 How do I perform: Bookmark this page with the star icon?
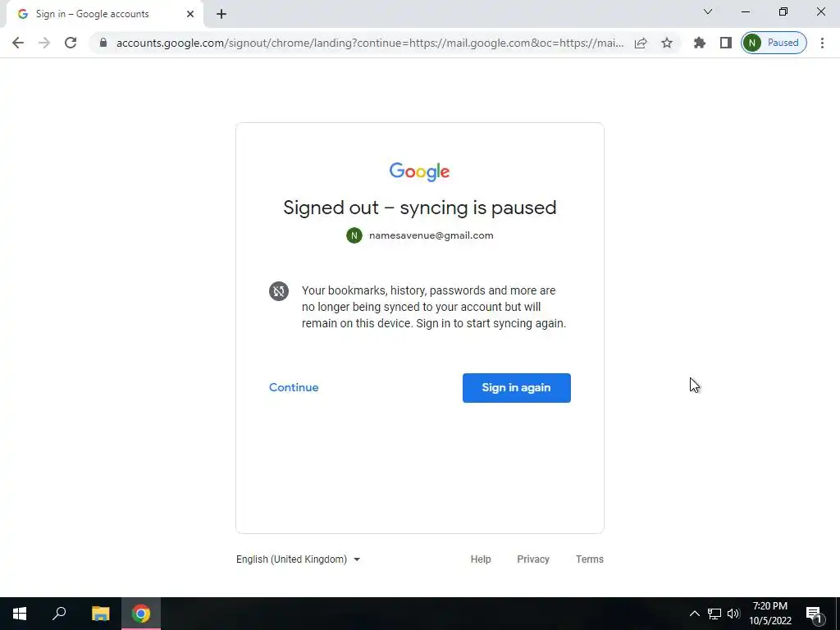click(x=666, y=43)
